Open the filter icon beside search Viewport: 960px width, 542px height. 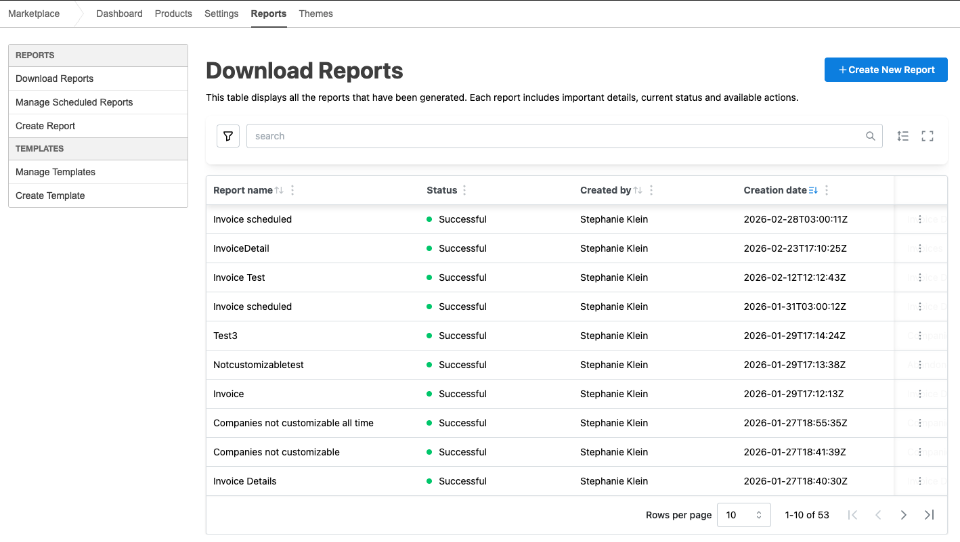pos(228,136)
